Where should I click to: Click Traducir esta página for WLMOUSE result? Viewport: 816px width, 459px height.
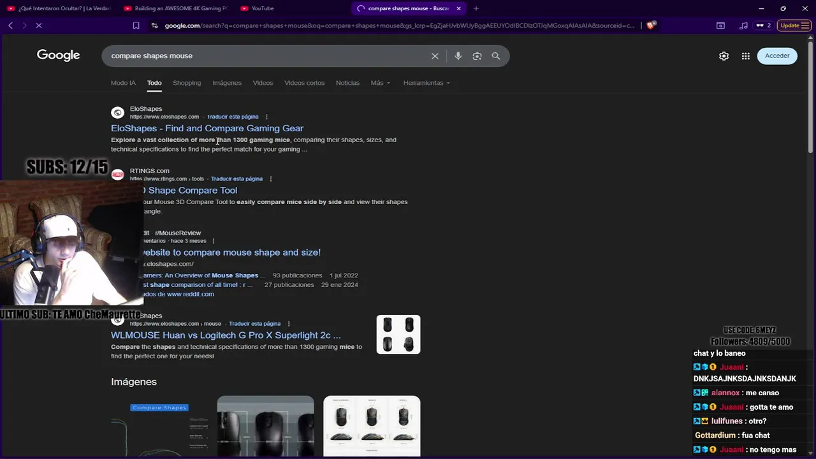[254, 324]
